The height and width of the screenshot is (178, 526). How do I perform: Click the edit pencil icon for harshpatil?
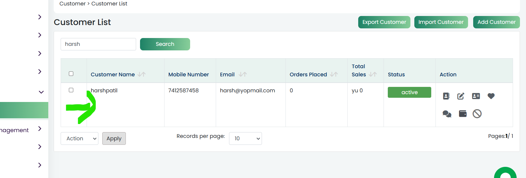[461, 96]
